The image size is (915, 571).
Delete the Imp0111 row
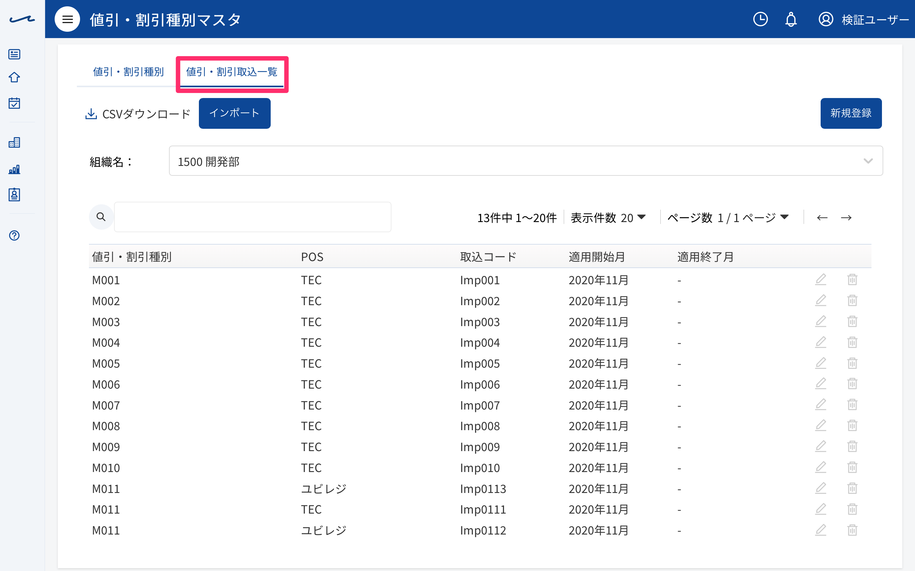852,509
